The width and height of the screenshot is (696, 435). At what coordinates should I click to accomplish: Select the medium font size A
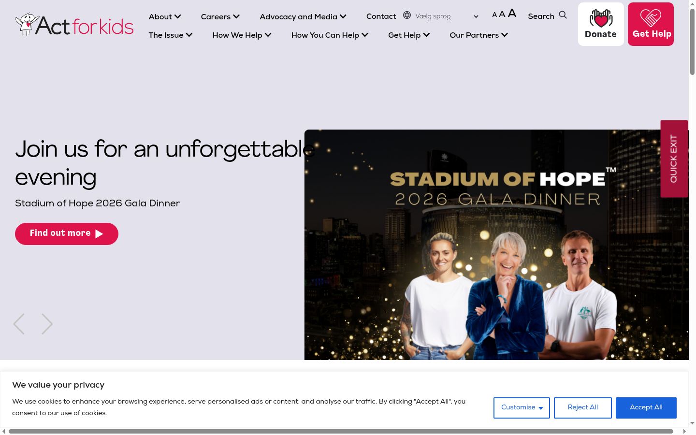(x=502, y=14)
